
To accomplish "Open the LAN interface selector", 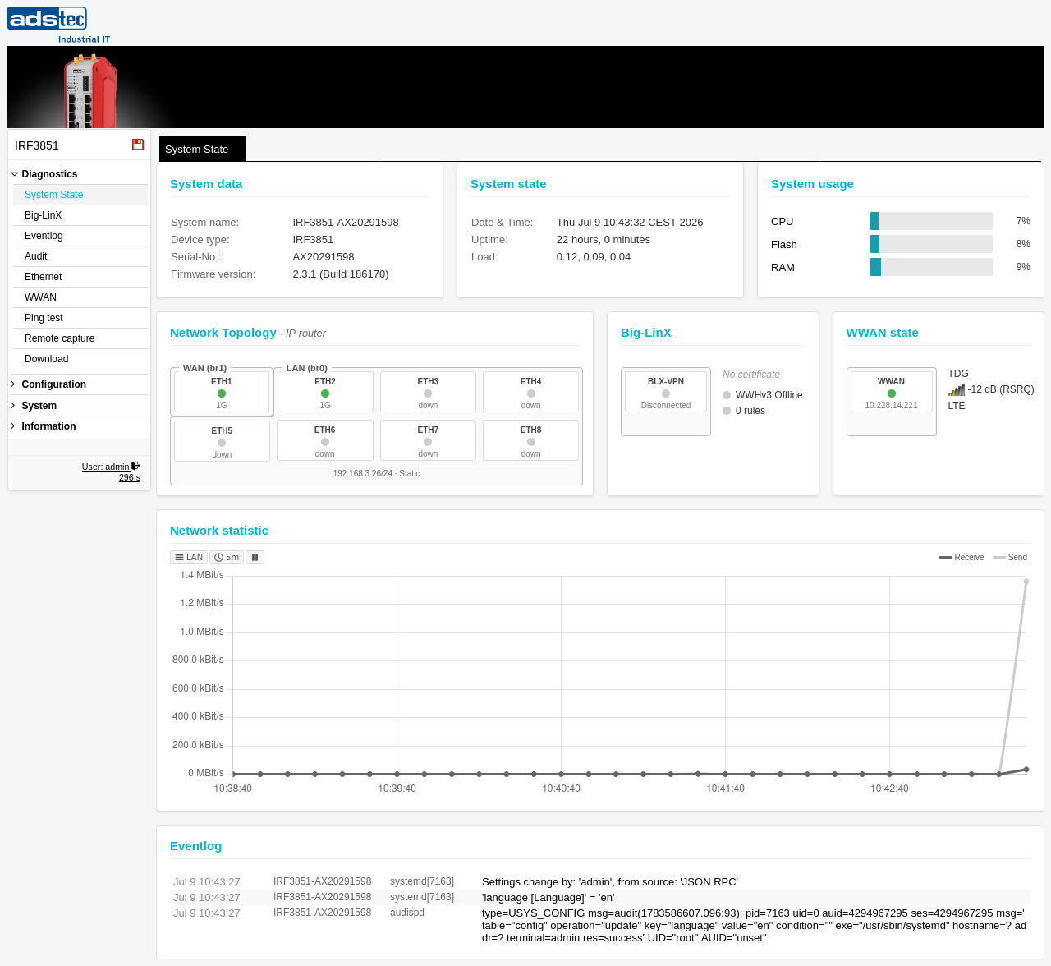I will coord(189,557).
